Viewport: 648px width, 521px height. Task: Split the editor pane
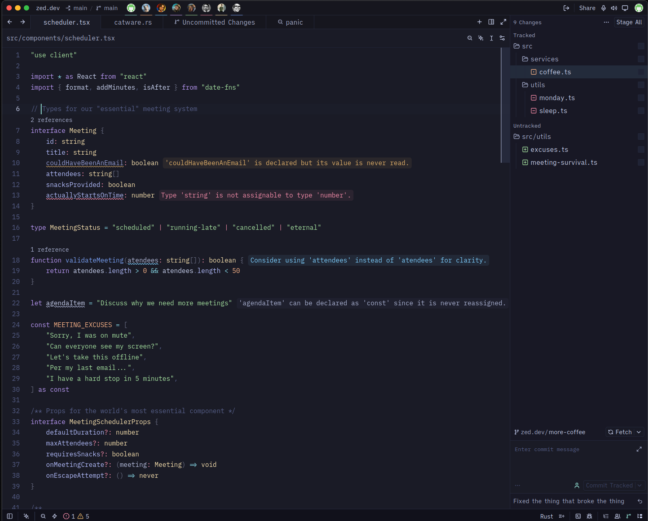click(491, 22)
